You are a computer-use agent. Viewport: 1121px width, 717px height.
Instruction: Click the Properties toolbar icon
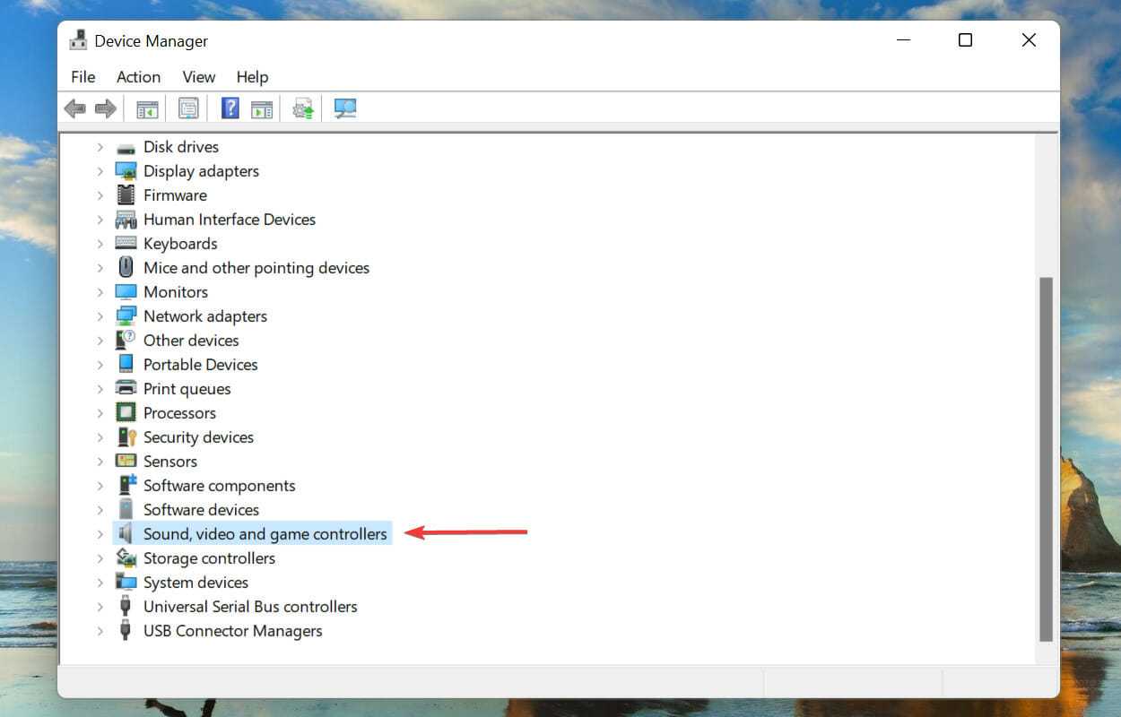click(188, 108)
